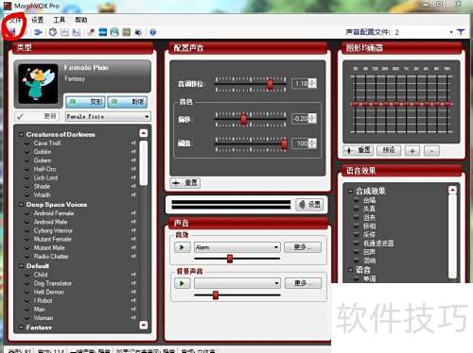Viewport: 473px width, 353px height.
Task: Click the Female Pixie fairy avatar image
Action: [x=38, y=84]
